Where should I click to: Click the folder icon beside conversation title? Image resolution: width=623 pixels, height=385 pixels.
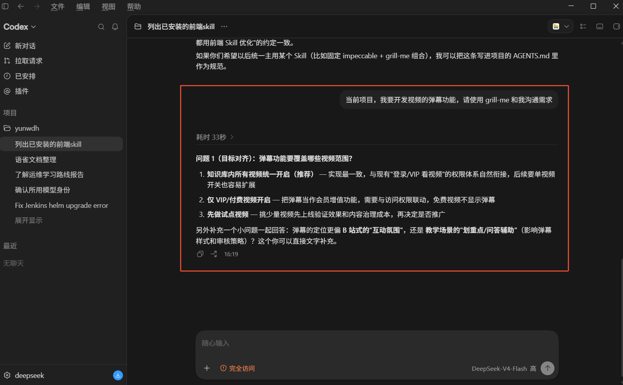click(138, 26)
